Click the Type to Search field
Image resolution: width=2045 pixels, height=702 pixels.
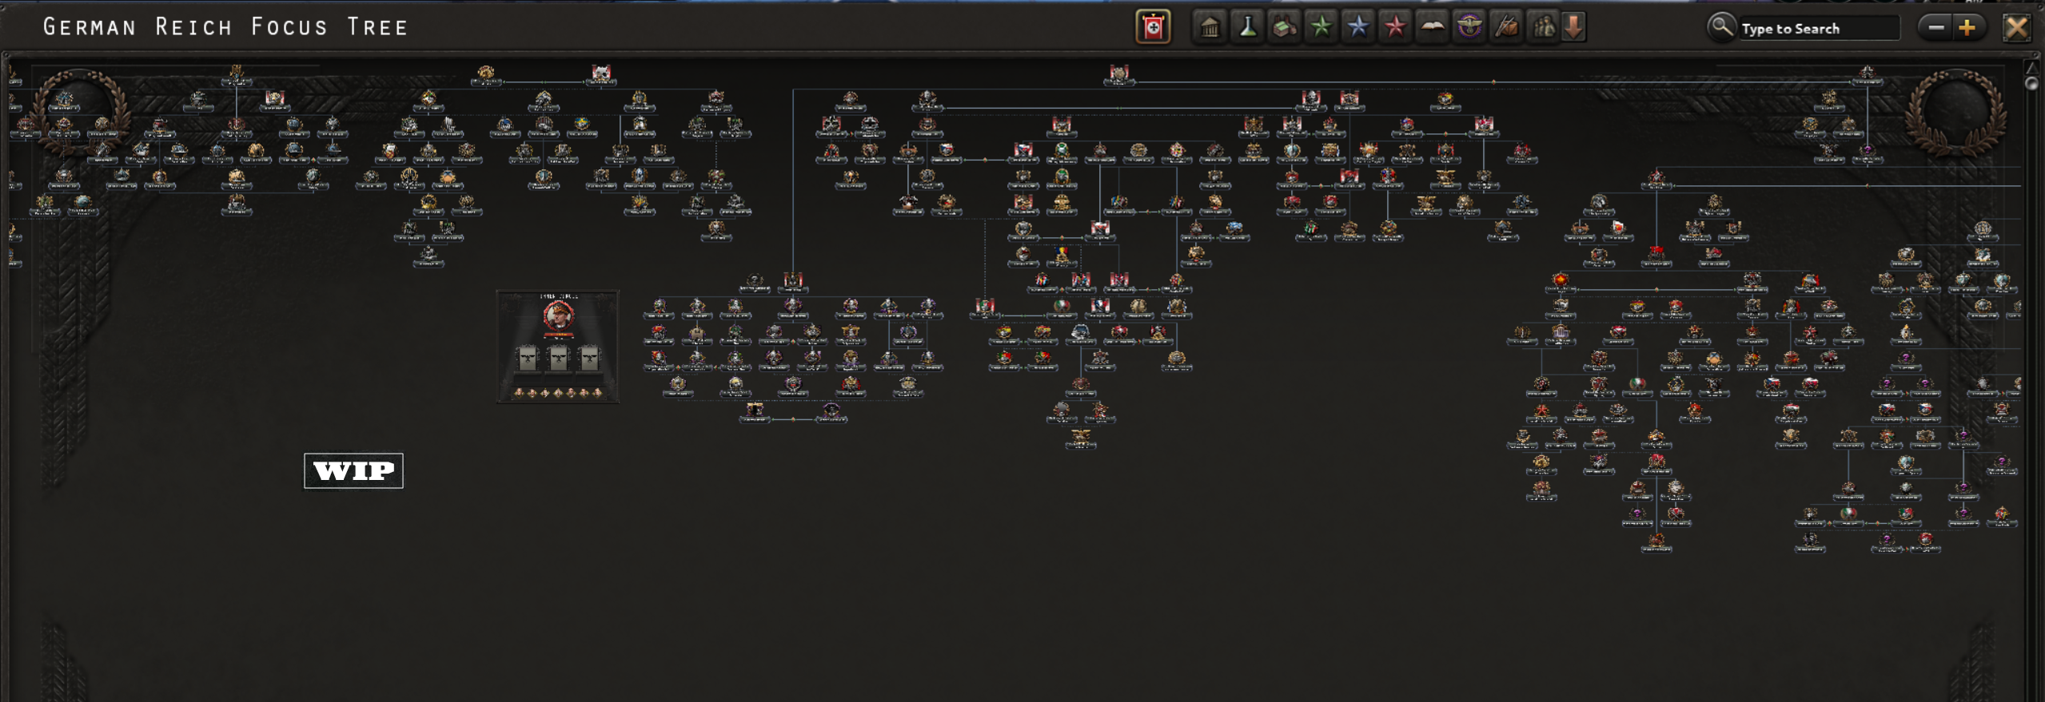pyautogui.click(x=1816, y=29)
